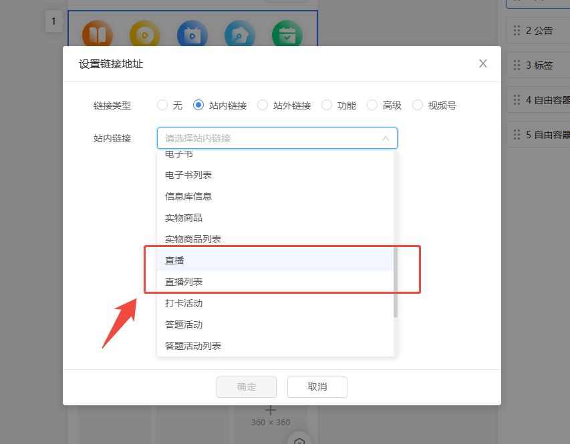Click the orange book icon in the top row
Screen dimensions: 570x444
tap(98, 34)
